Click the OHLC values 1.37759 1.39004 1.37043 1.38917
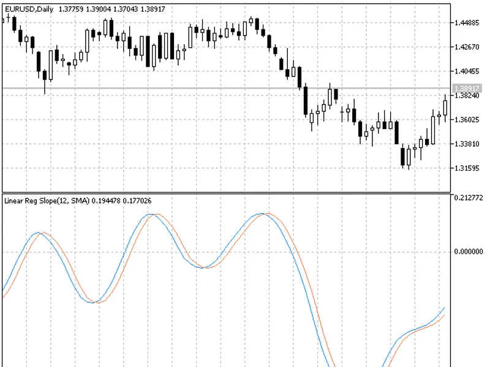 112,9
